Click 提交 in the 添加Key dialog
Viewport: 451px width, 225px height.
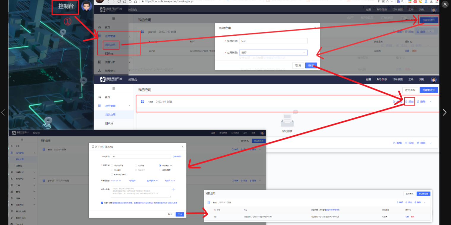pos(180,214)
